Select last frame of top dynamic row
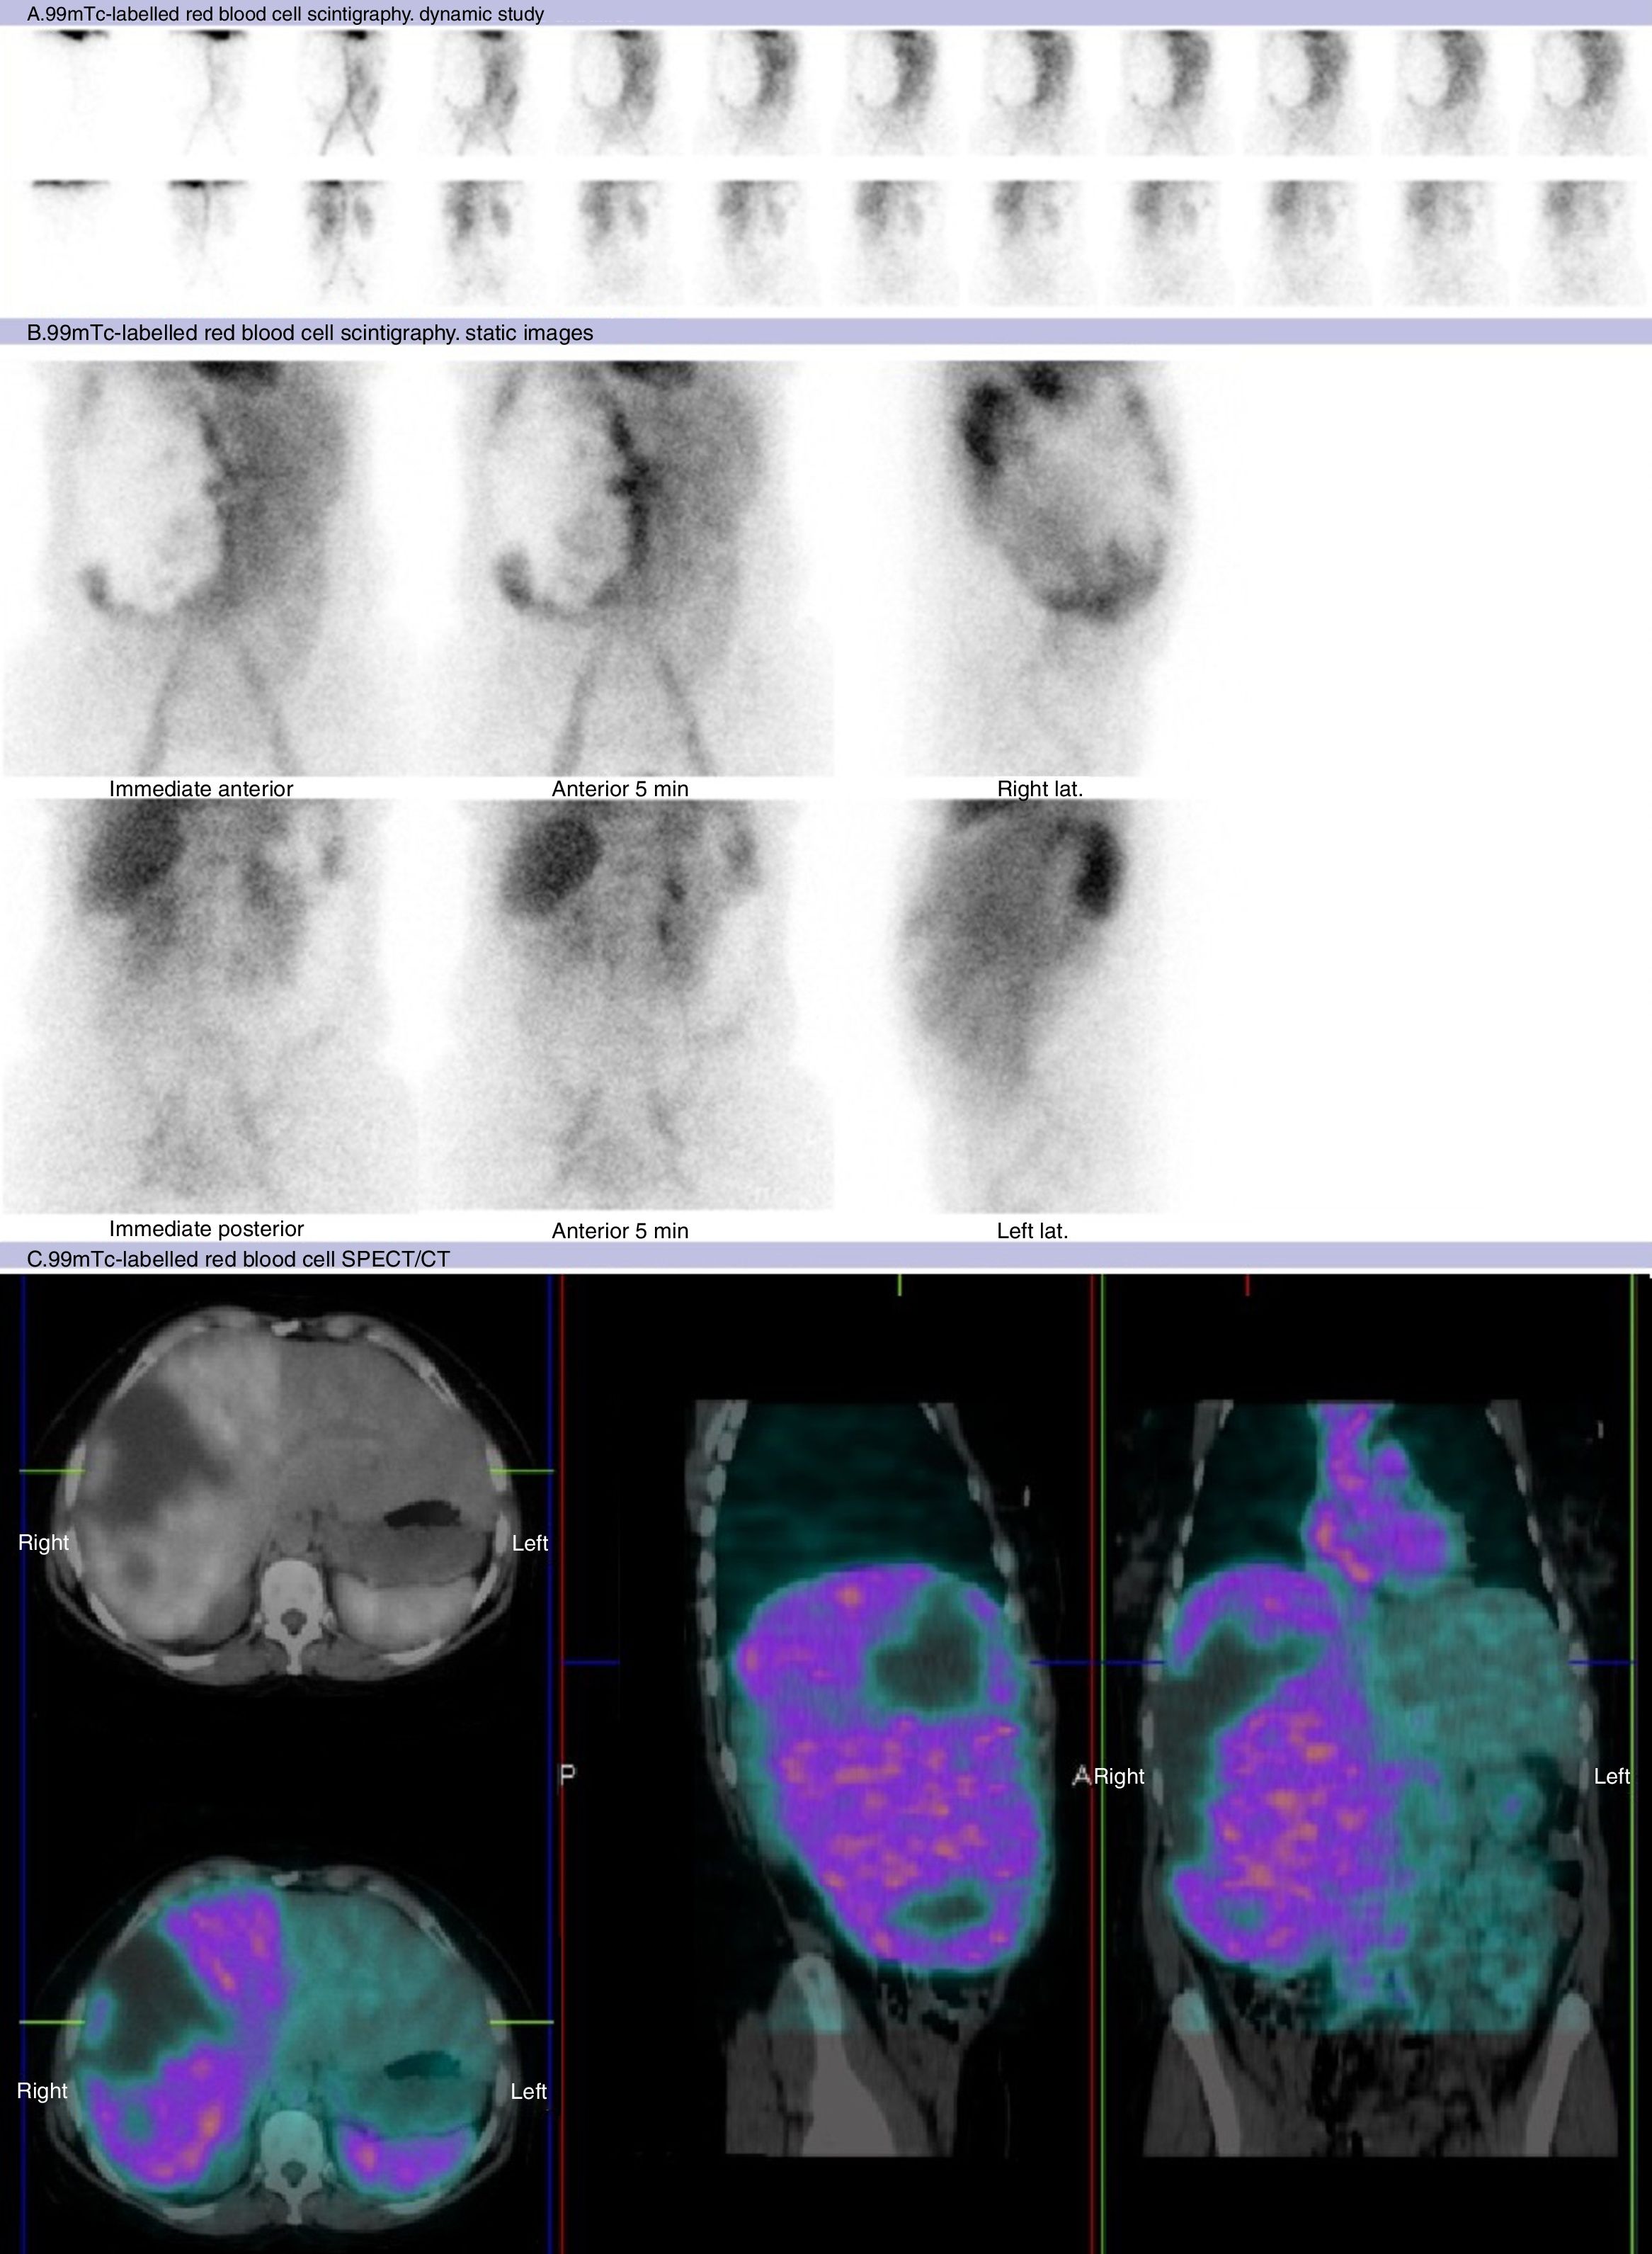The height and width of the screenshot is (2254, 1652). (1582, 92)
